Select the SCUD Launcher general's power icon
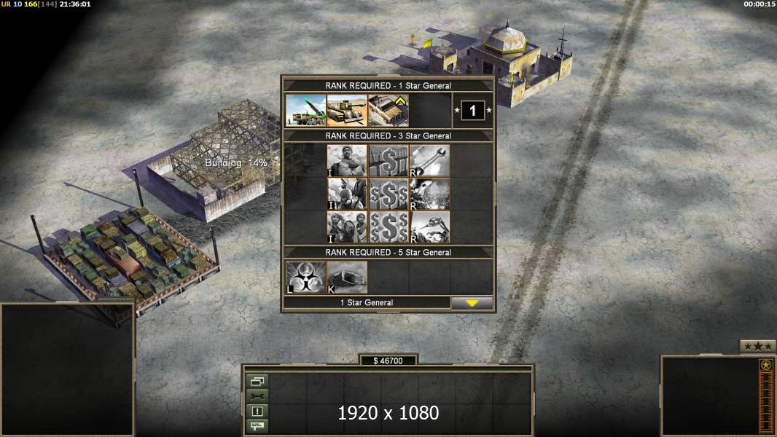 coord(305,111)
